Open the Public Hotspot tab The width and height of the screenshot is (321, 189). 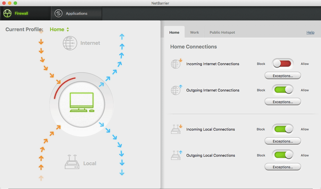pos(222,32)
